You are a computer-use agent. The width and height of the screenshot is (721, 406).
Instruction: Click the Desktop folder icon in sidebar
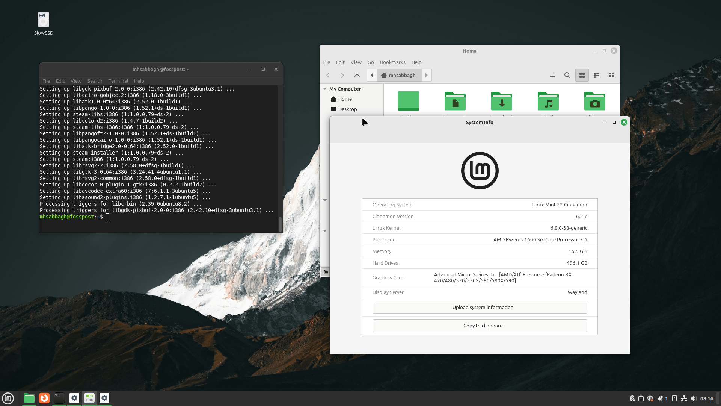[x=347, y=109]
